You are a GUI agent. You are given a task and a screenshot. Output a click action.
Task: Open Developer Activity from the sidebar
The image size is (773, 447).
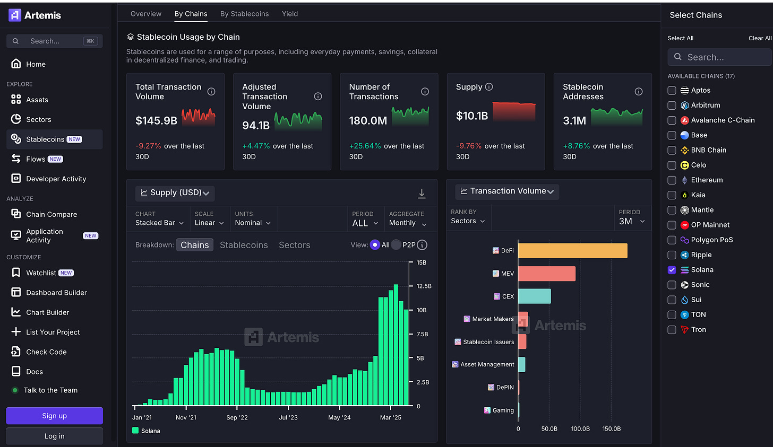(x=56, y=179)
